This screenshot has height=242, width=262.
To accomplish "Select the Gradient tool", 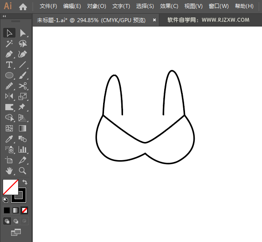I will point(23,128).
